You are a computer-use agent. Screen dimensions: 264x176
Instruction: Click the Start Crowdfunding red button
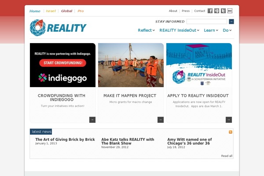coord(62,63)
